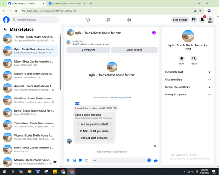Expand Chat members section
Viewport: 219px width, 175px height.
pos(188,80)
